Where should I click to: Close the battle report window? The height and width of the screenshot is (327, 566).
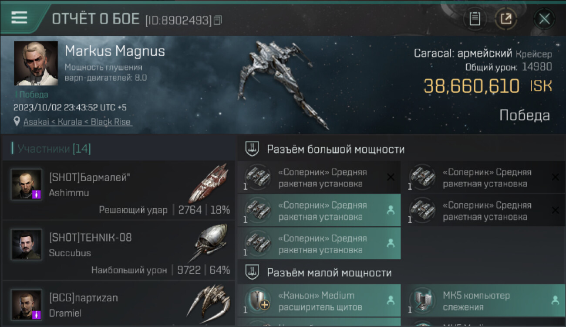tap(544, 19)
